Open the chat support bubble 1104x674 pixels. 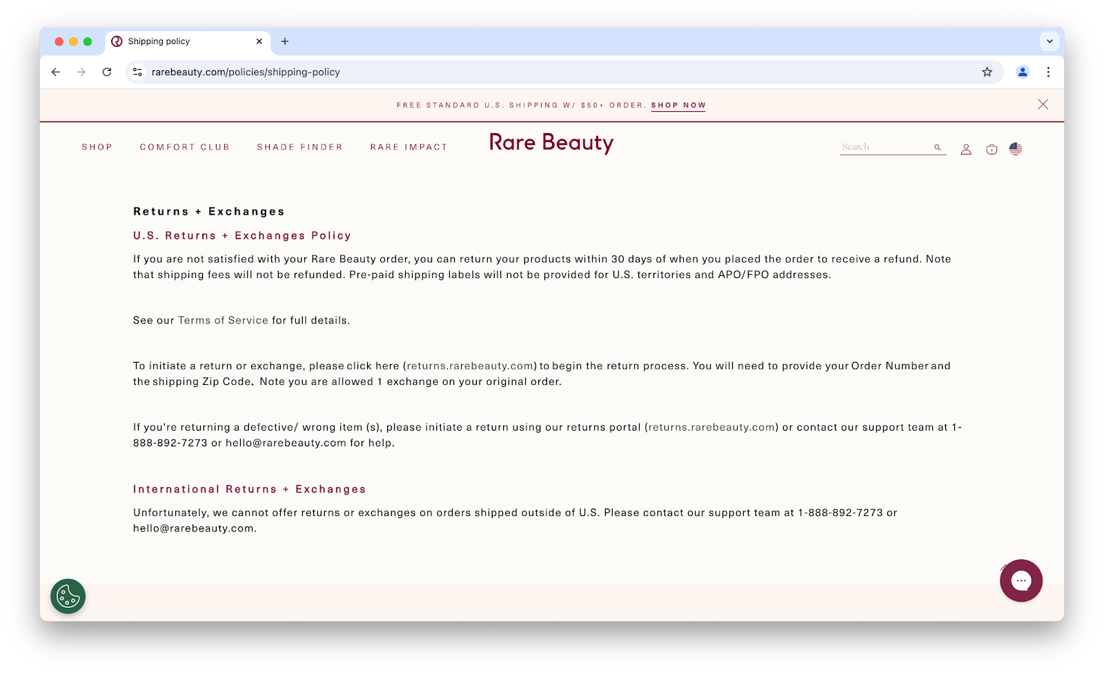1021,581
